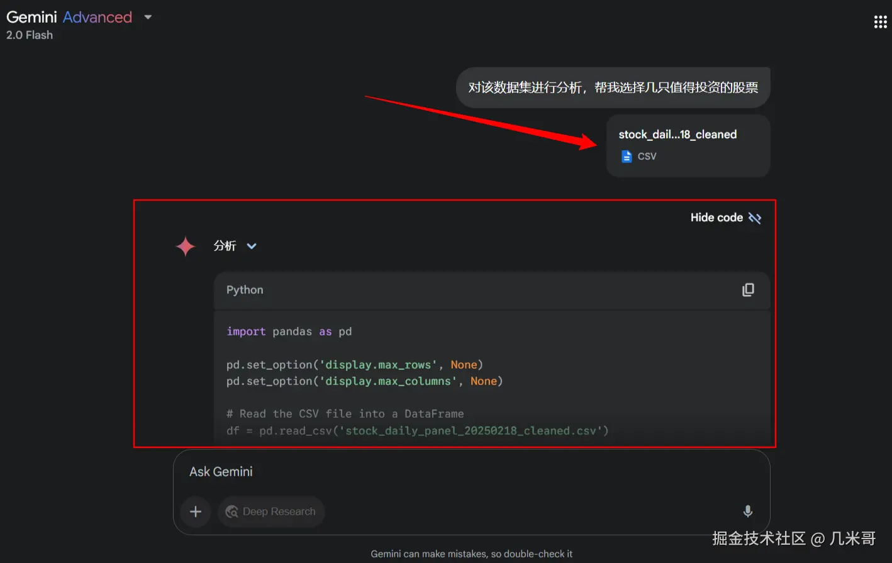Click the display.max_rows set_option line
892x563 pixels.
pos(355,365)
